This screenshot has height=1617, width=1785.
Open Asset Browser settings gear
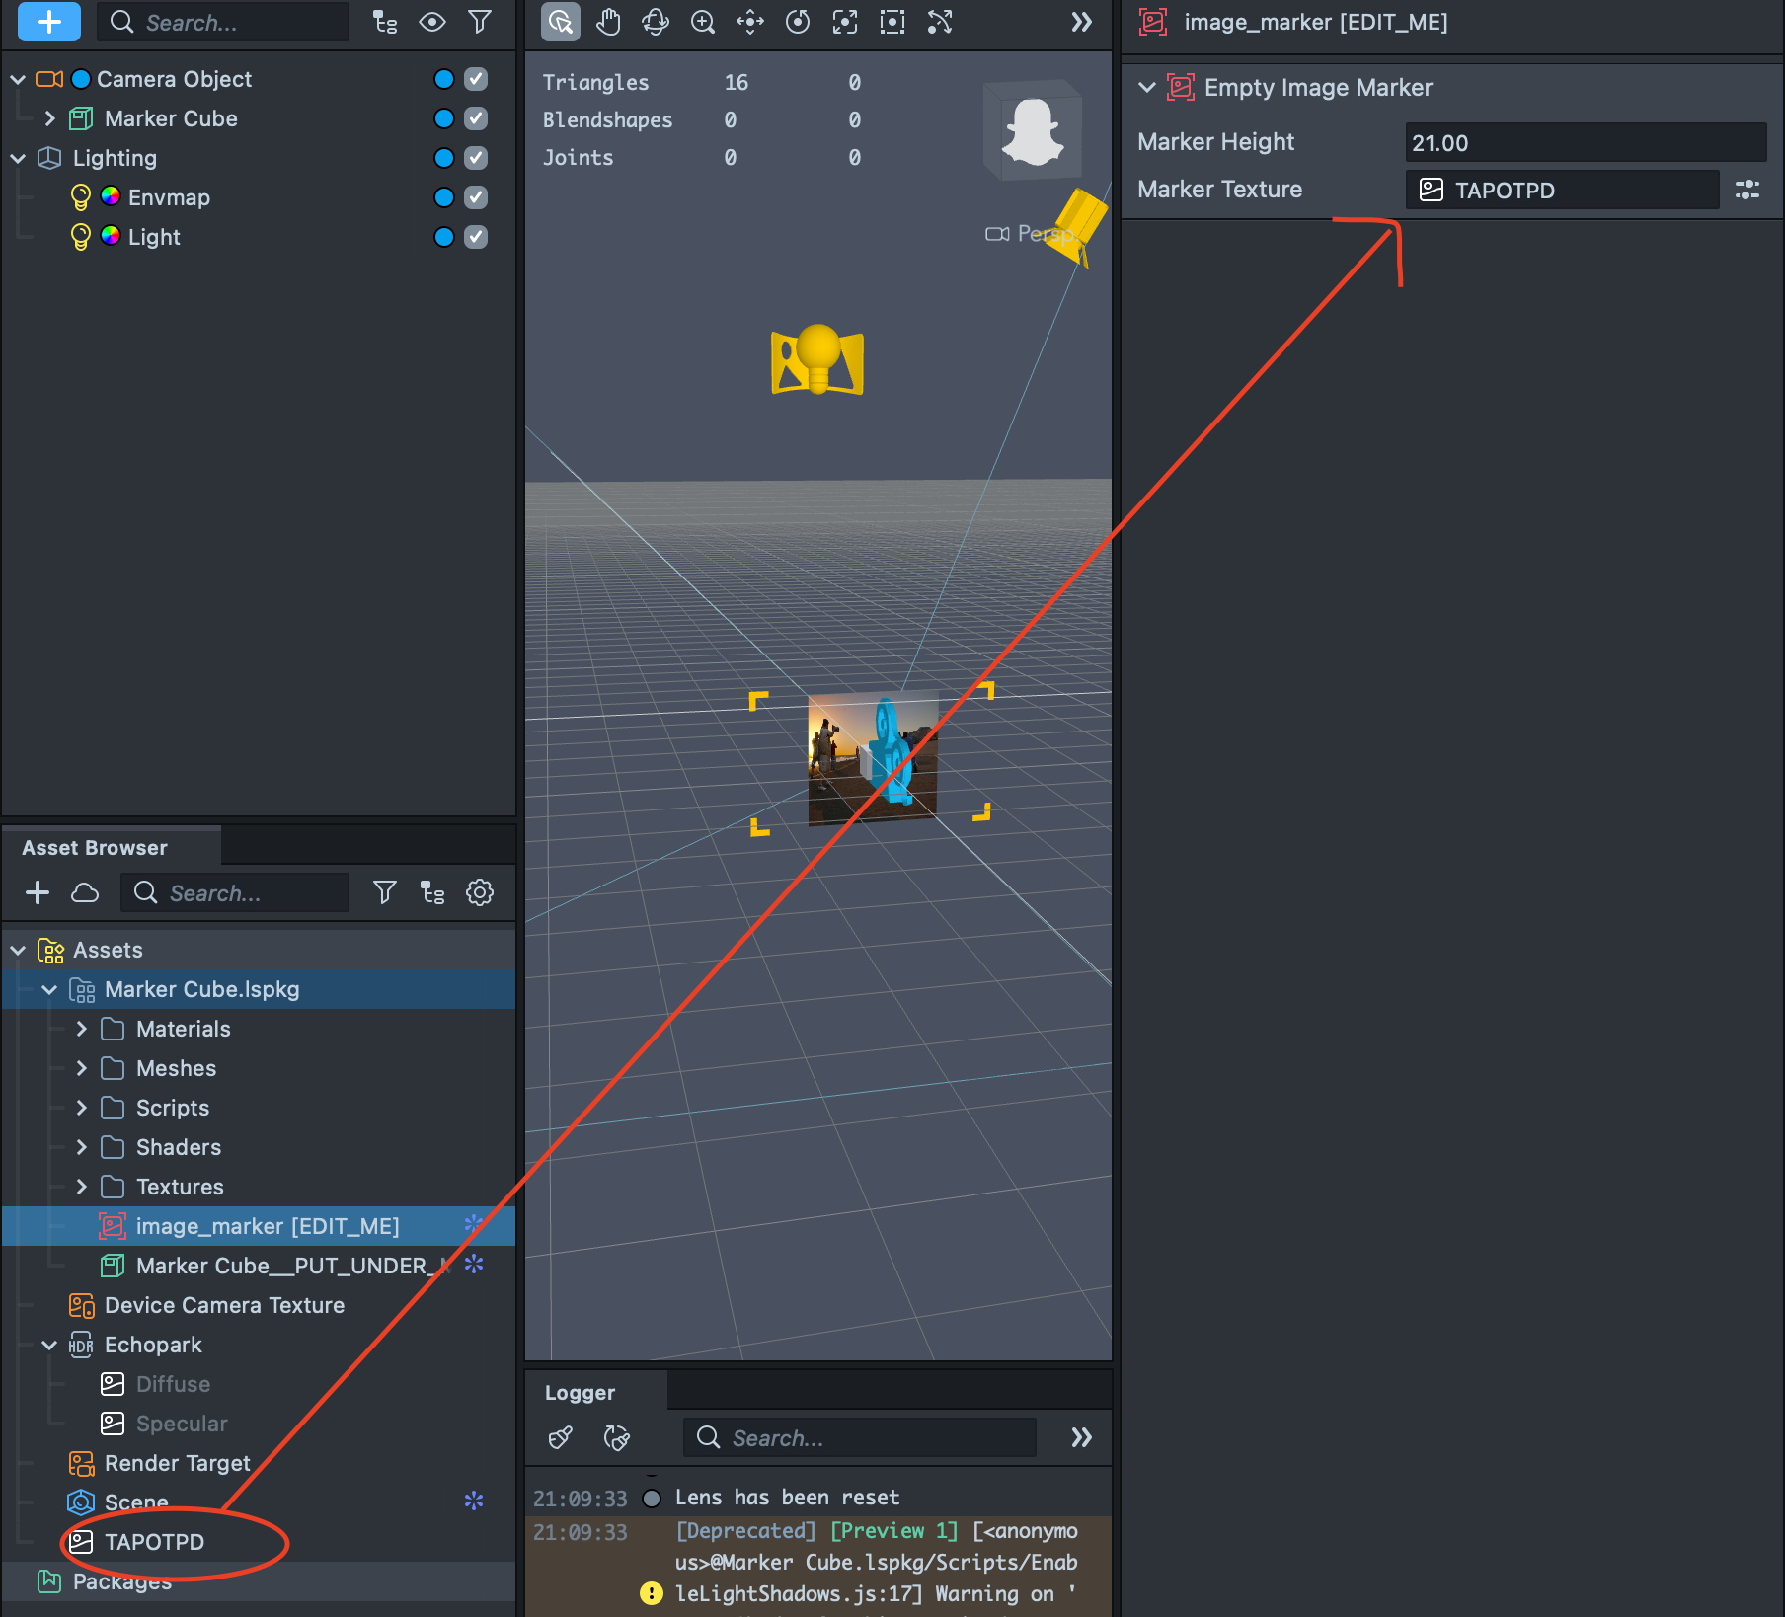(480, 892)
